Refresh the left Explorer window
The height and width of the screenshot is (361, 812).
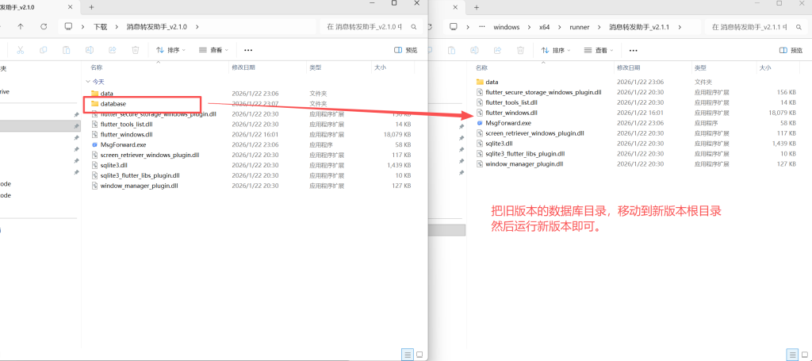click(x=44, y=26)
